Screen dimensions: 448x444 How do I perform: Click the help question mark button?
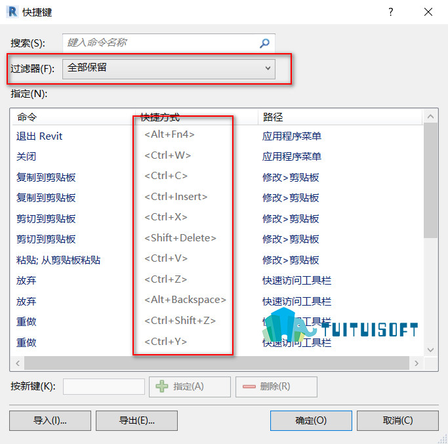tap(391, 12)
